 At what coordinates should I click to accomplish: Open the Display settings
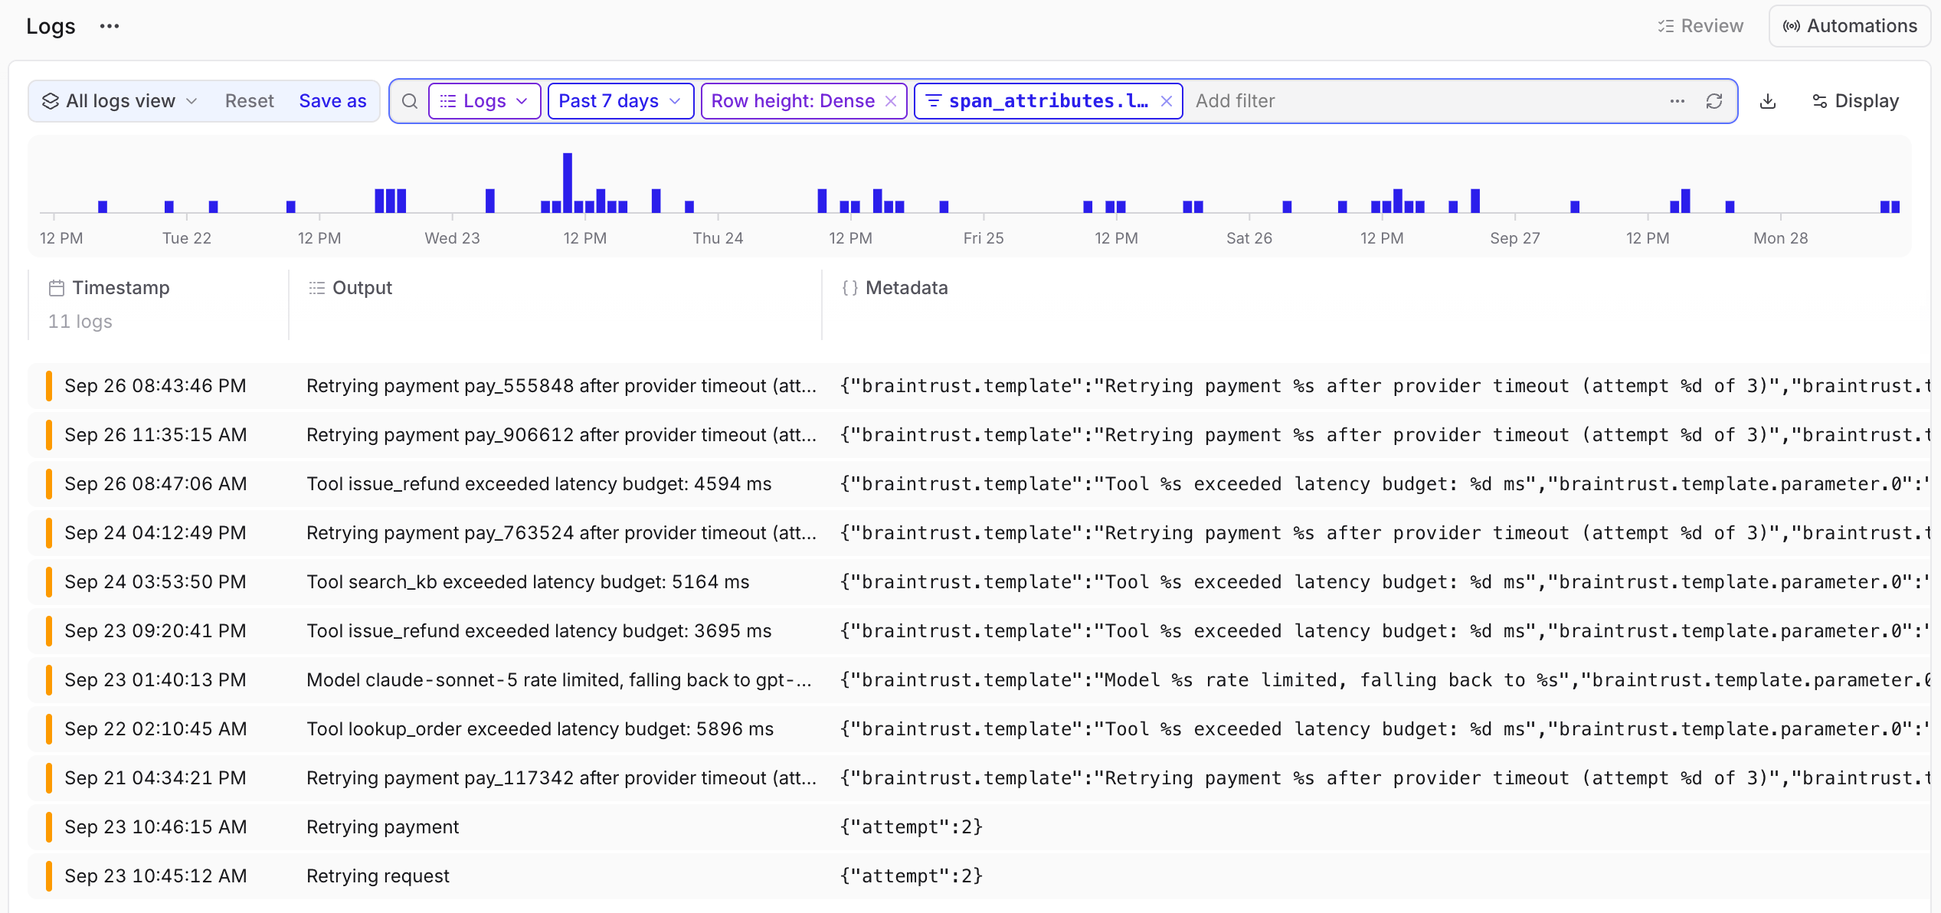[x=1855, y=101]
